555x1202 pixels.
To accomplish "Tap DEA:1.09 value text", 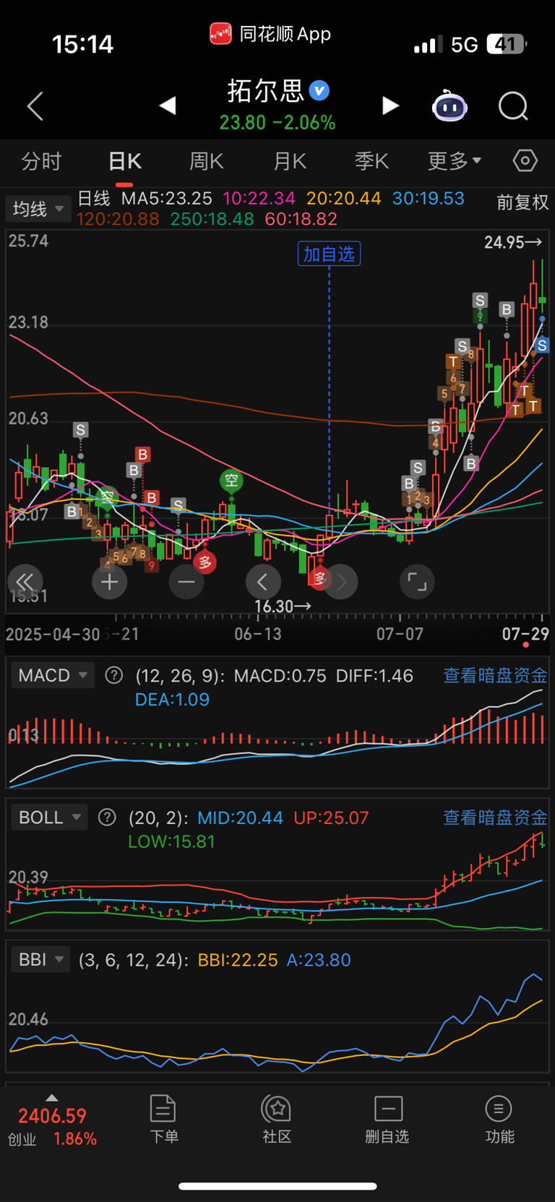I will (x=172, y=700).
